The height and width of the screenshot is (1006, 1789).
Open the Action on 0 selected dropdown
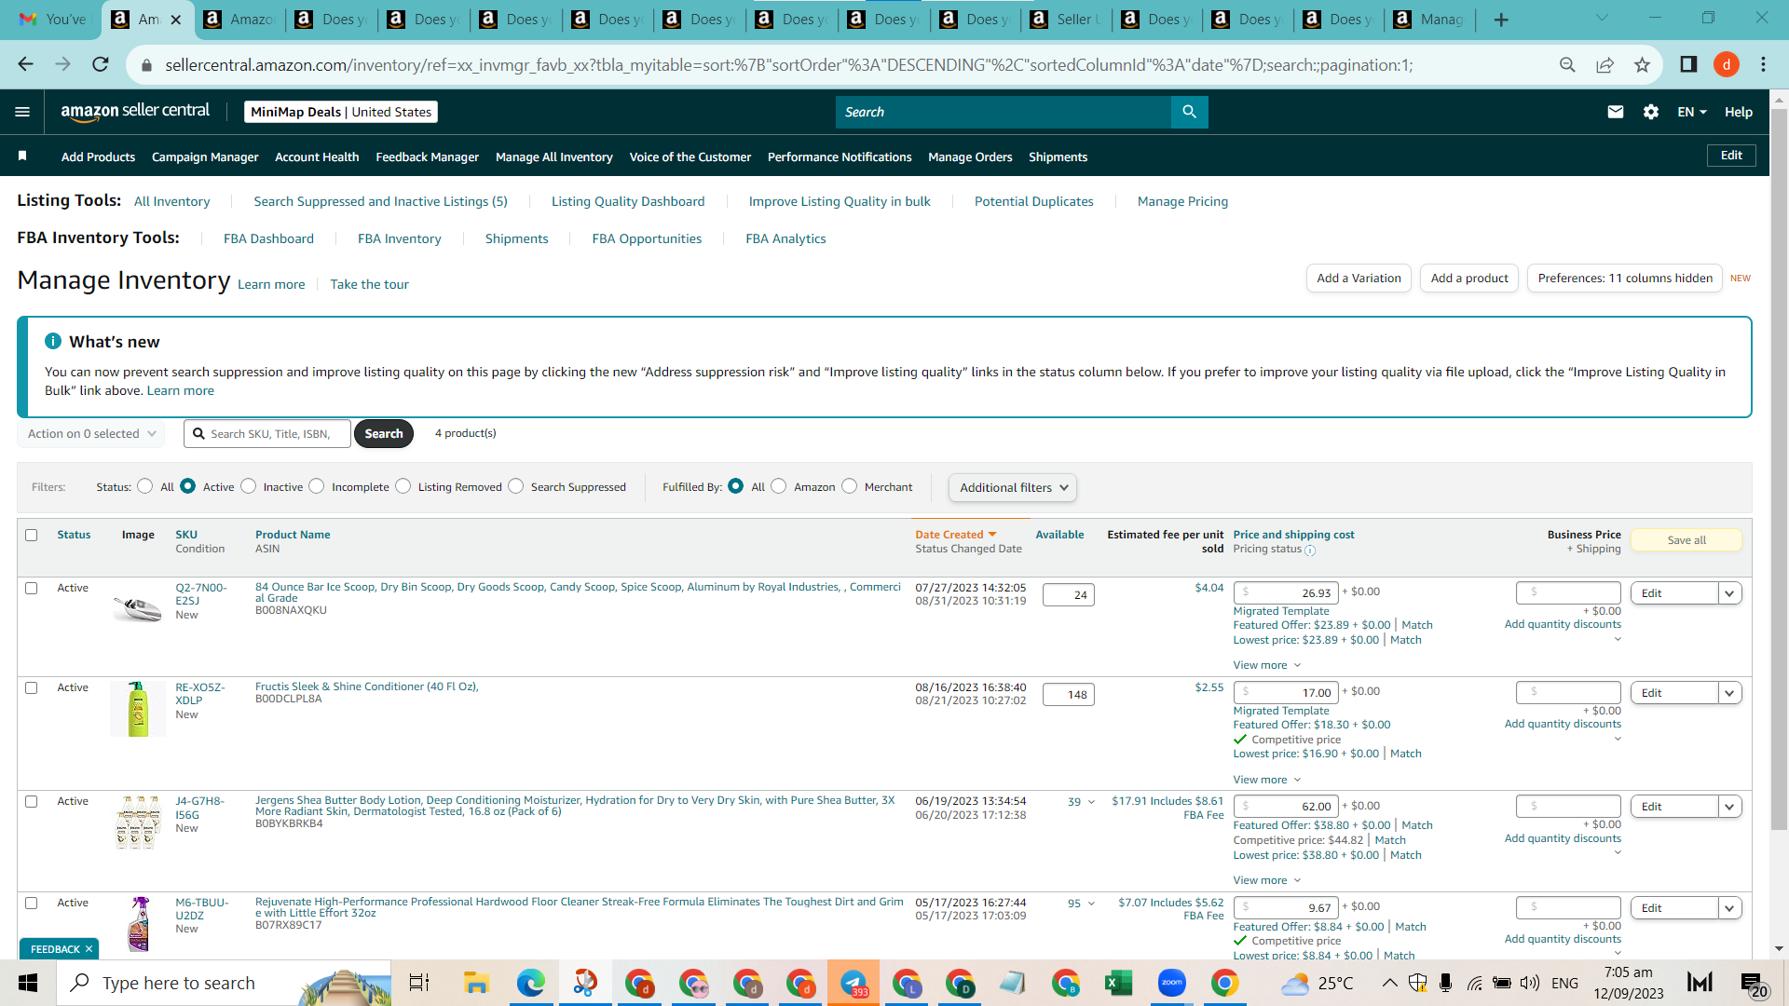[91, 434]
